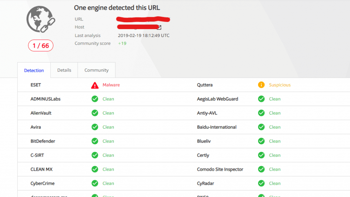Click green check icon for Baidu-International
350x197 pixels.
tap(261, 127)
